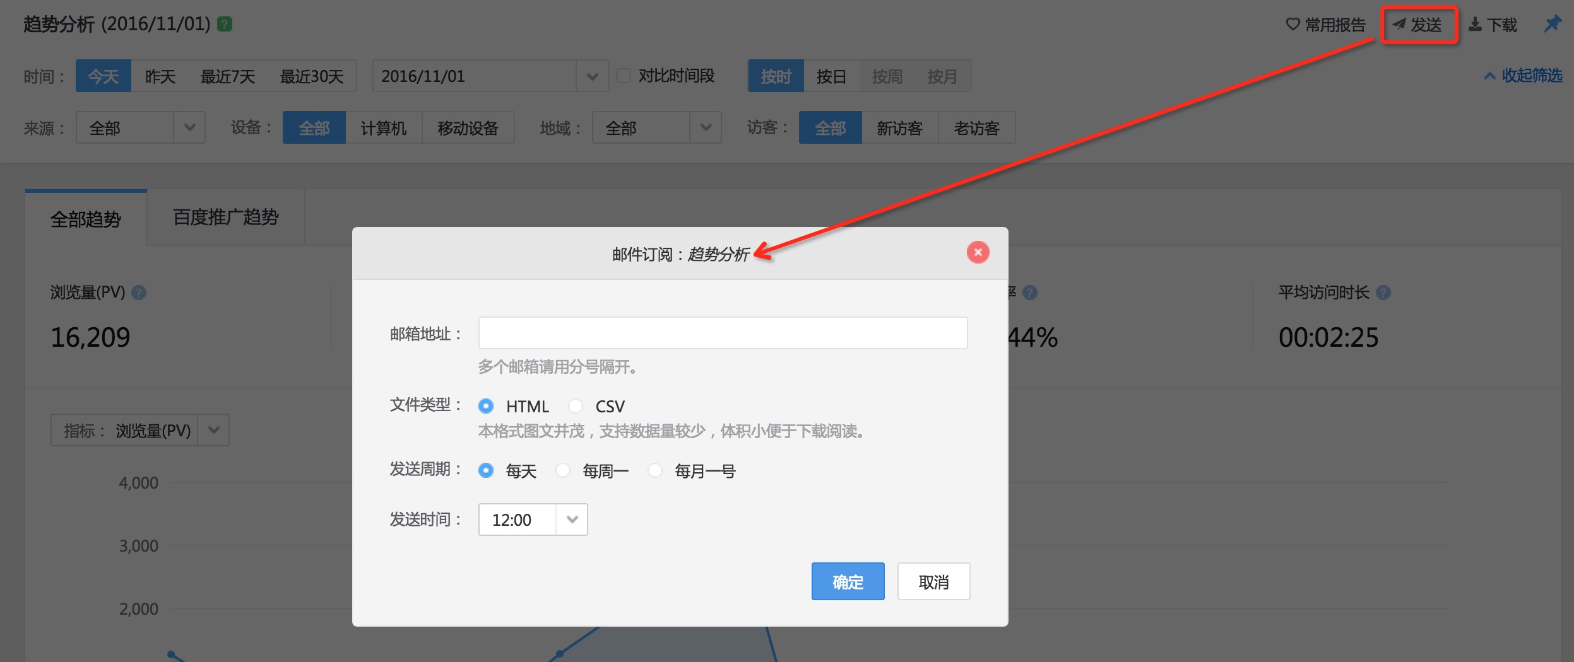Click the 确定 confirm button

click(x=847, y=582)
